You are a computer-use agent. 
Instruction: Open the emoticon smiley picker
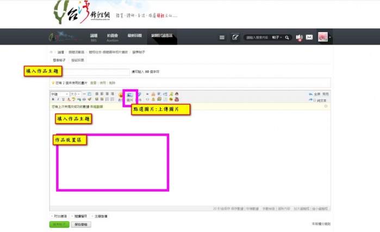pyautogui.click(x=120, y=95)
